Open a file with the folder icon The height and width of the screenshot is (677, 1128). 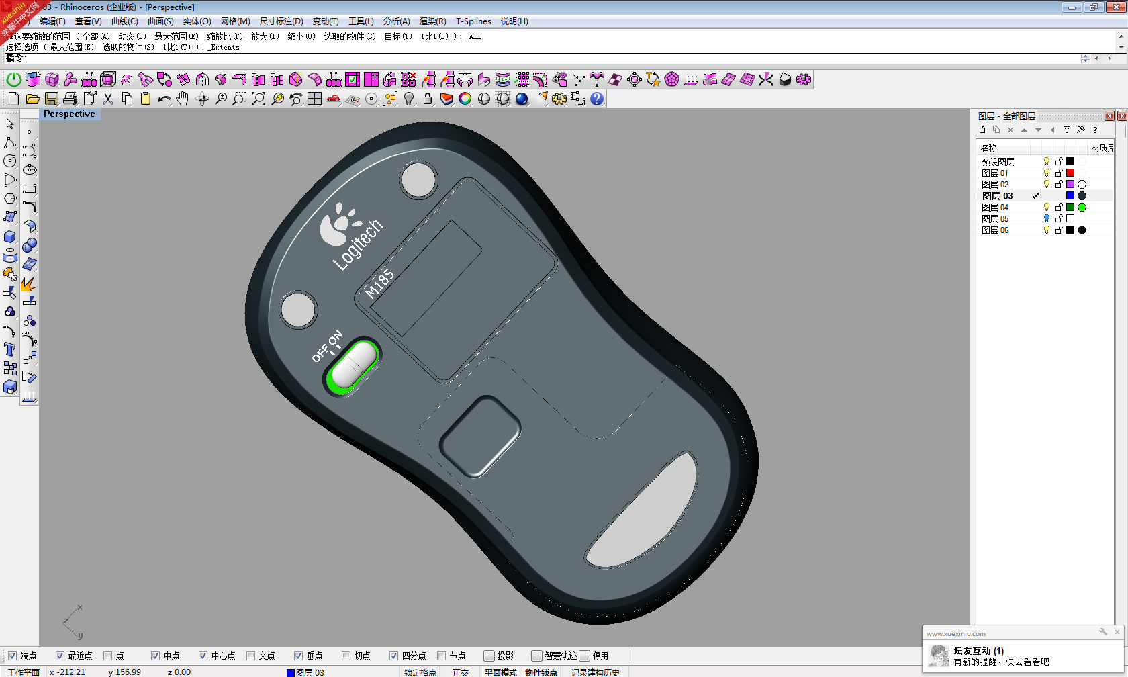coord(32,99)
